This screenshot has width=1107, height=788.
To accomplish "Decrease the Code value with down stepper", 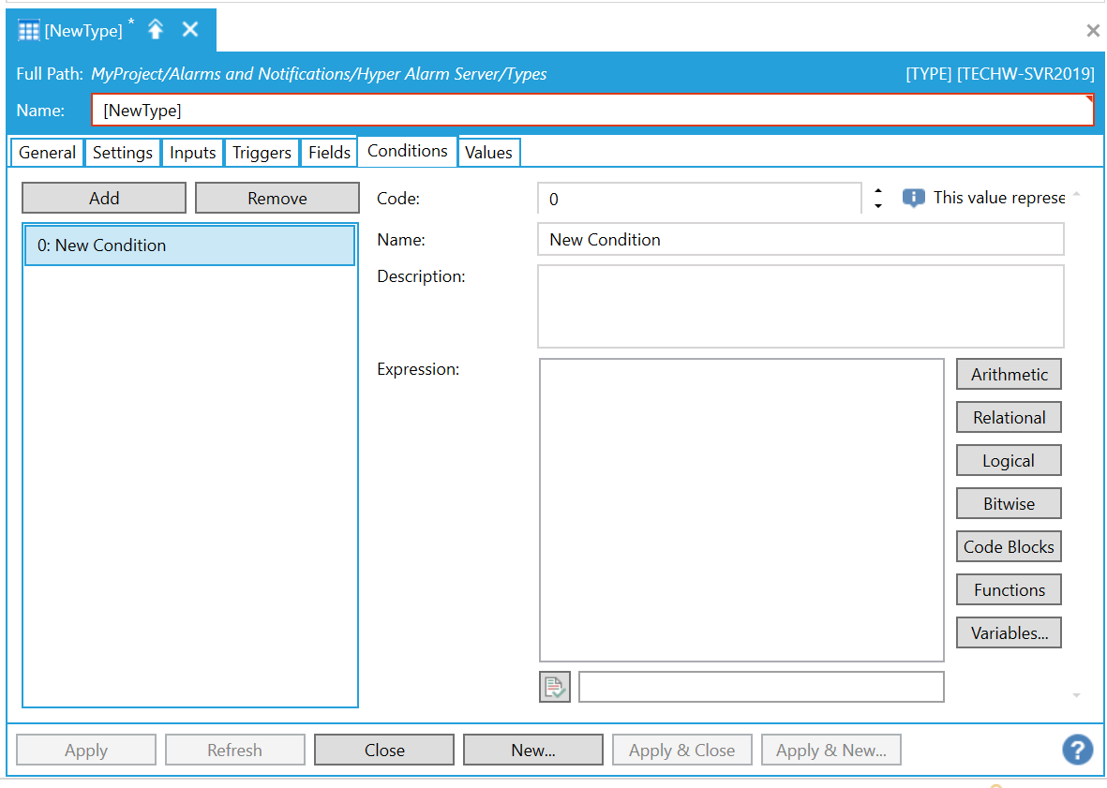I will pyautogui.click(x=877, y=205).
